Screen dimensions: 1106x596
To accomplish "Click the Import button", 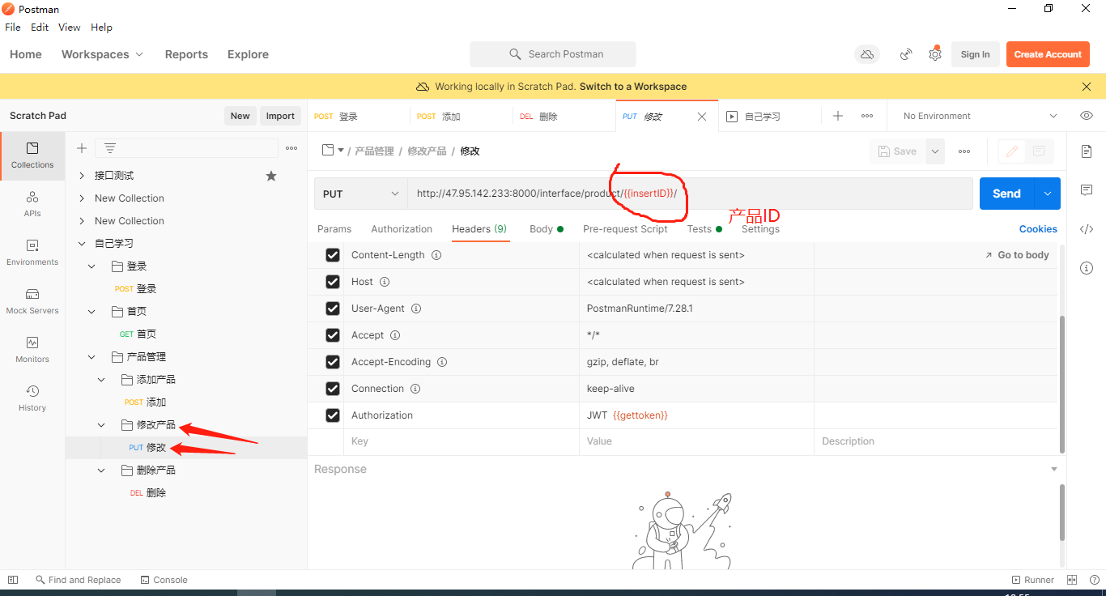I will pyautogui.click(x=280, y=116).
